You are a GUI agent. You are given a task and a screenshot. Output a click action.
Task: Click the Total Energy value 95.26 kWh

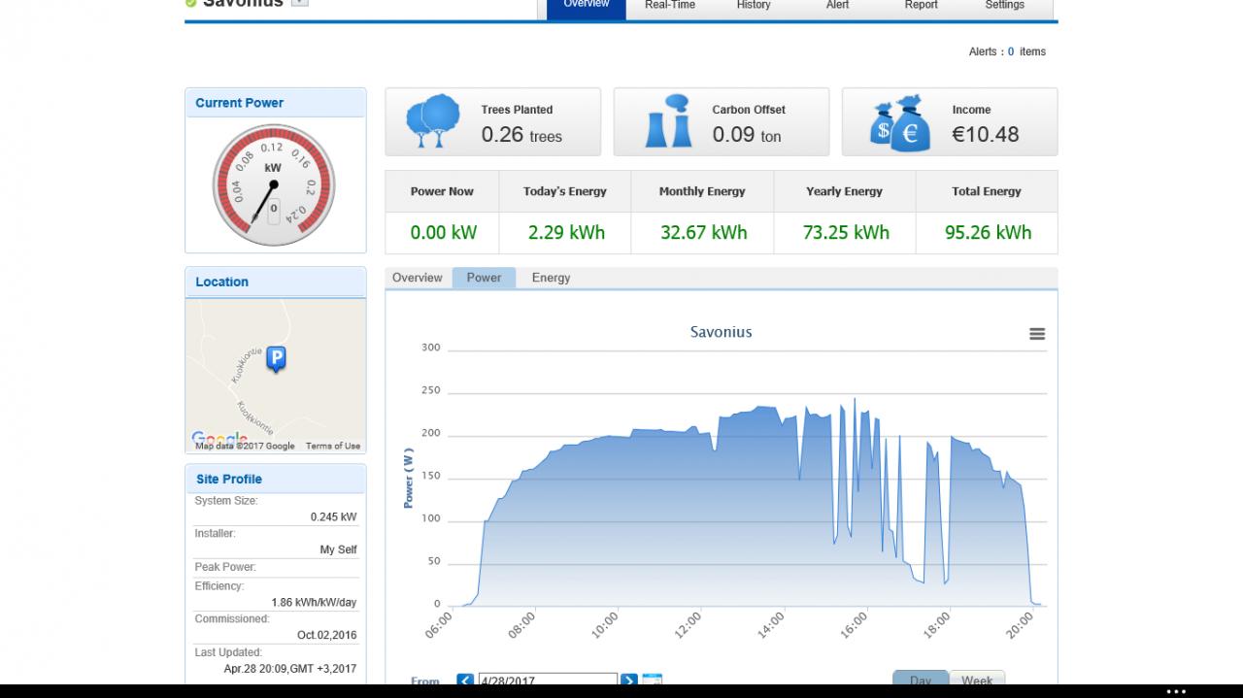988,233
